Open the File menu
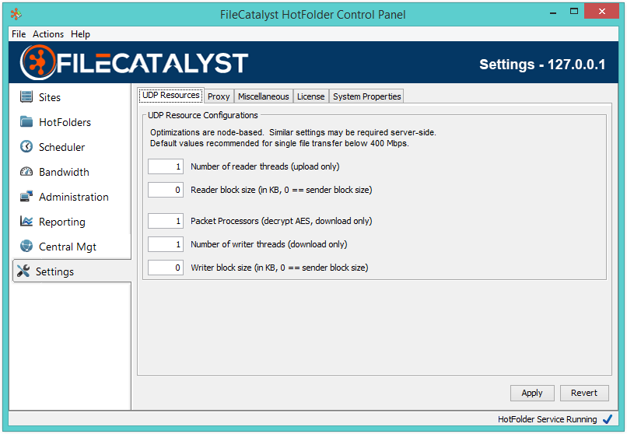The width and height of the screenshot is (627, 434). (x=19, y=34)
